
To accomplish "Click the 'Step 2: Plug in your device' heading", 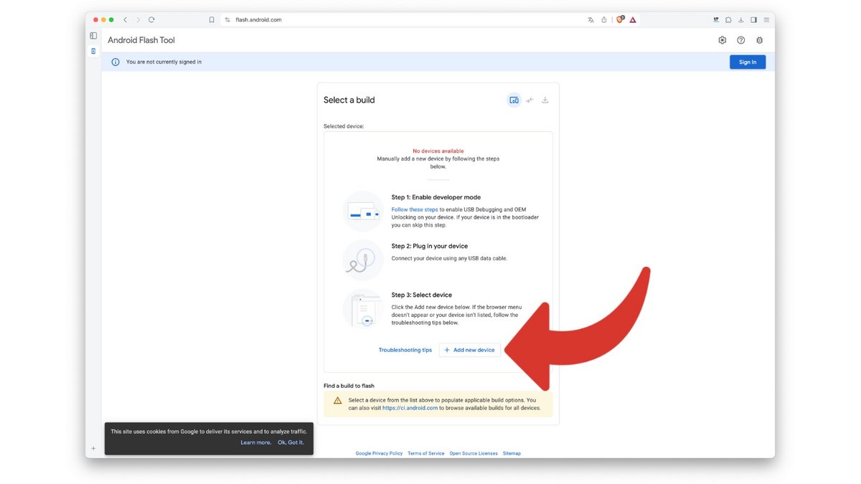I will pos(430,246).
